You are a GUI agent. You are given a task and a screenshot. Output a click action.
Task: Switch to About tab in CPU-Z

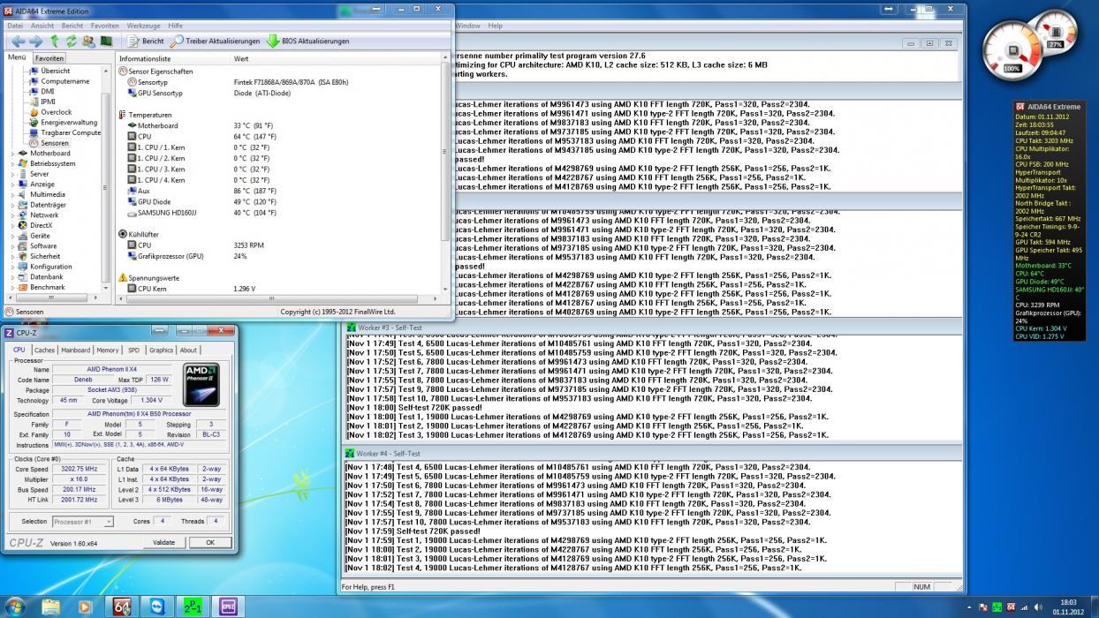click(x=188, y=350)
